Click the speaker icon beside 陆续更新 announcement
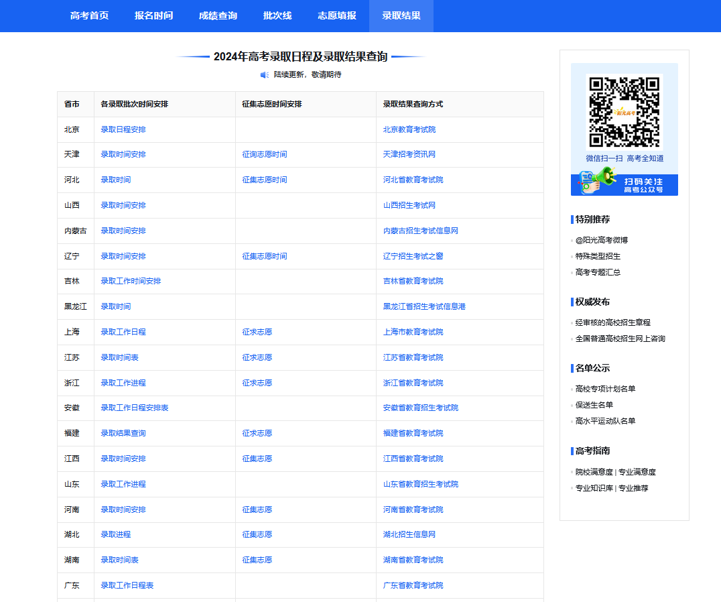Image resolution: width=721 pixels, height=602 pixels. pos(262,75)
